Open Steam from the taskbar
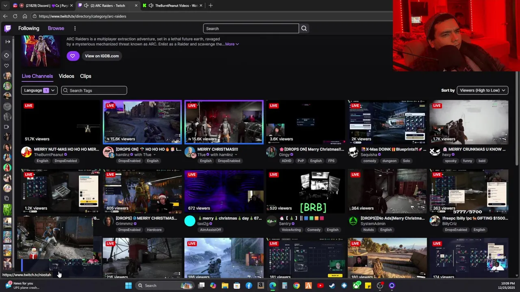 pyautogui.click(x=332, y=286)
